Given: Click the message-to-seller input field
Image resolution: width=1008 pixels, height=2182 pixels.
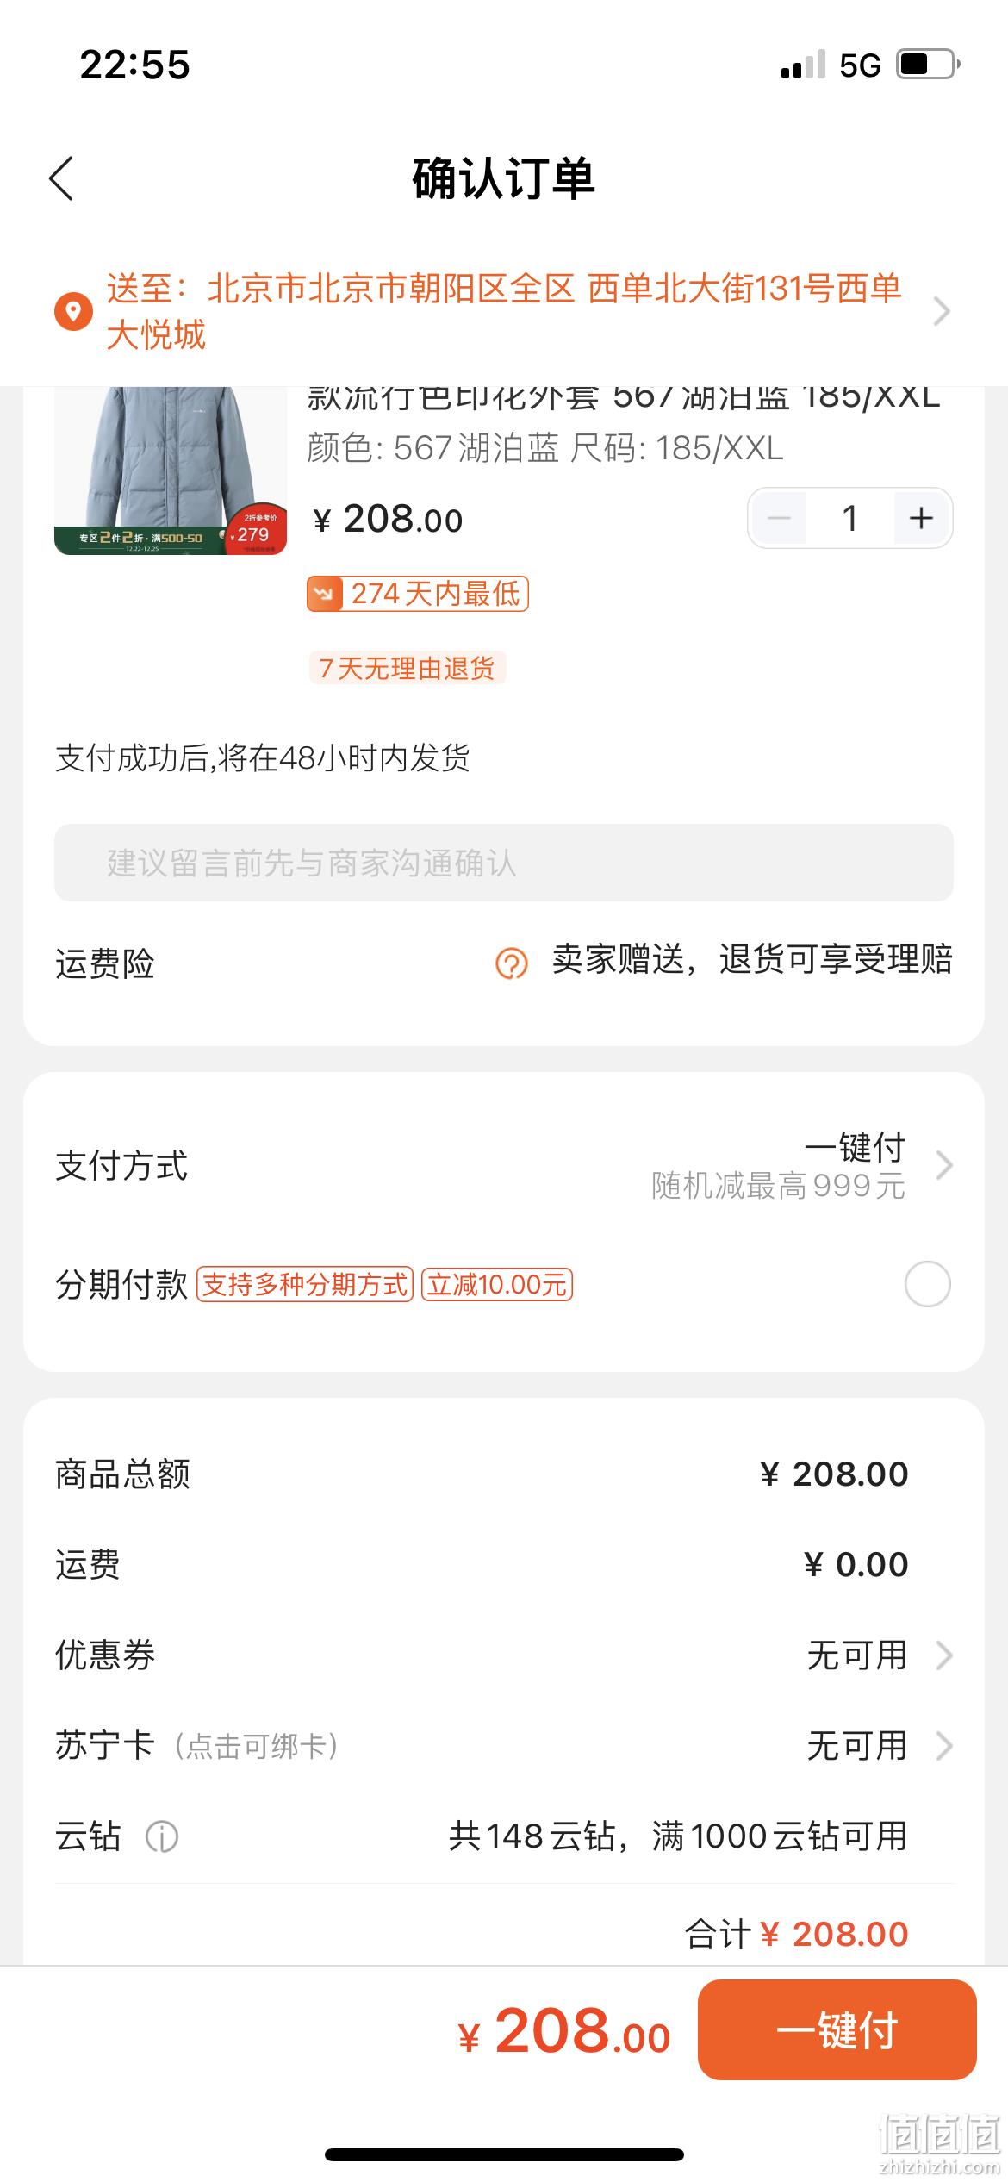Looking at the screenshot, I should tap(504, 863).
